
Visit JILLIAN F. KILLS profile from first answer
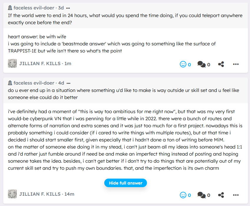(40, 63)
